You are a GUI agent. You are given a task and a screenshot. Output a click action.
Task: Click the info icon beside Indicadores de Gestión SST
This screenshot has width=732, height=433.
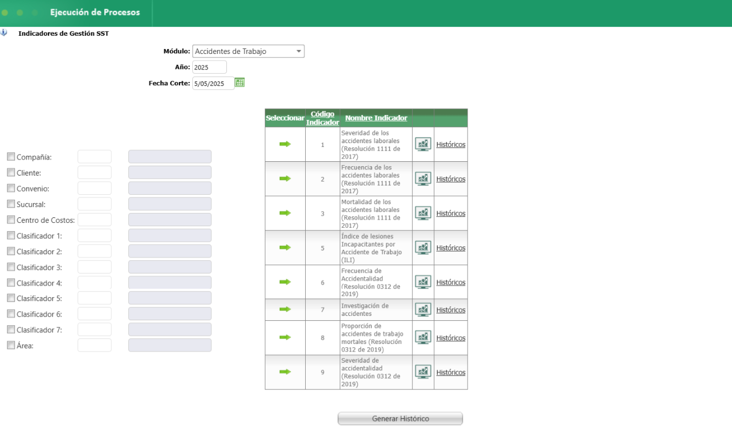(x=4, y=32)
